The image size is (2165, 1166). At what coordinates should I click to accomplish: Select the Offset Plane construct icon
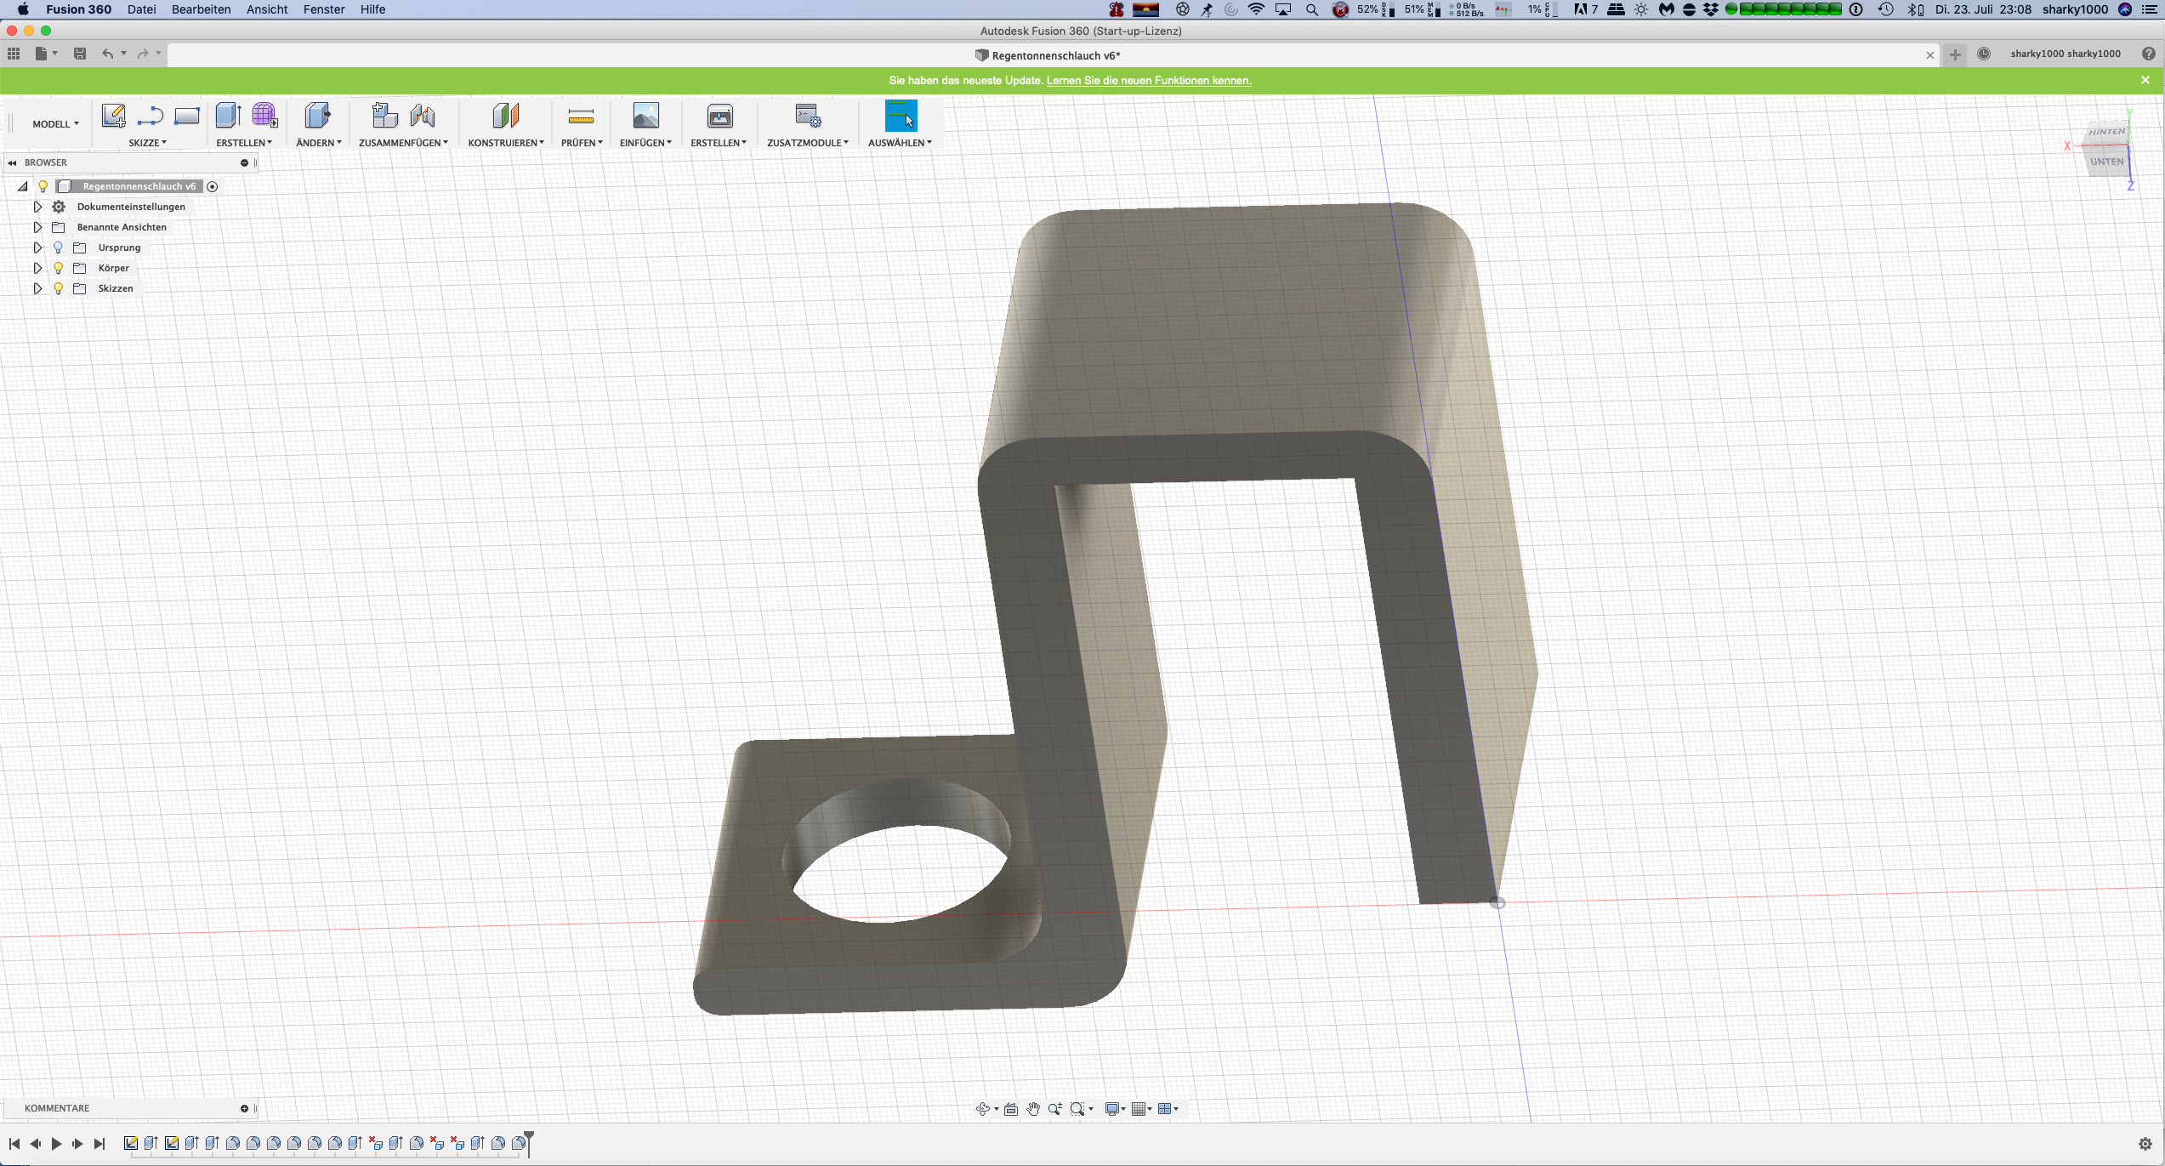point(505,115)
